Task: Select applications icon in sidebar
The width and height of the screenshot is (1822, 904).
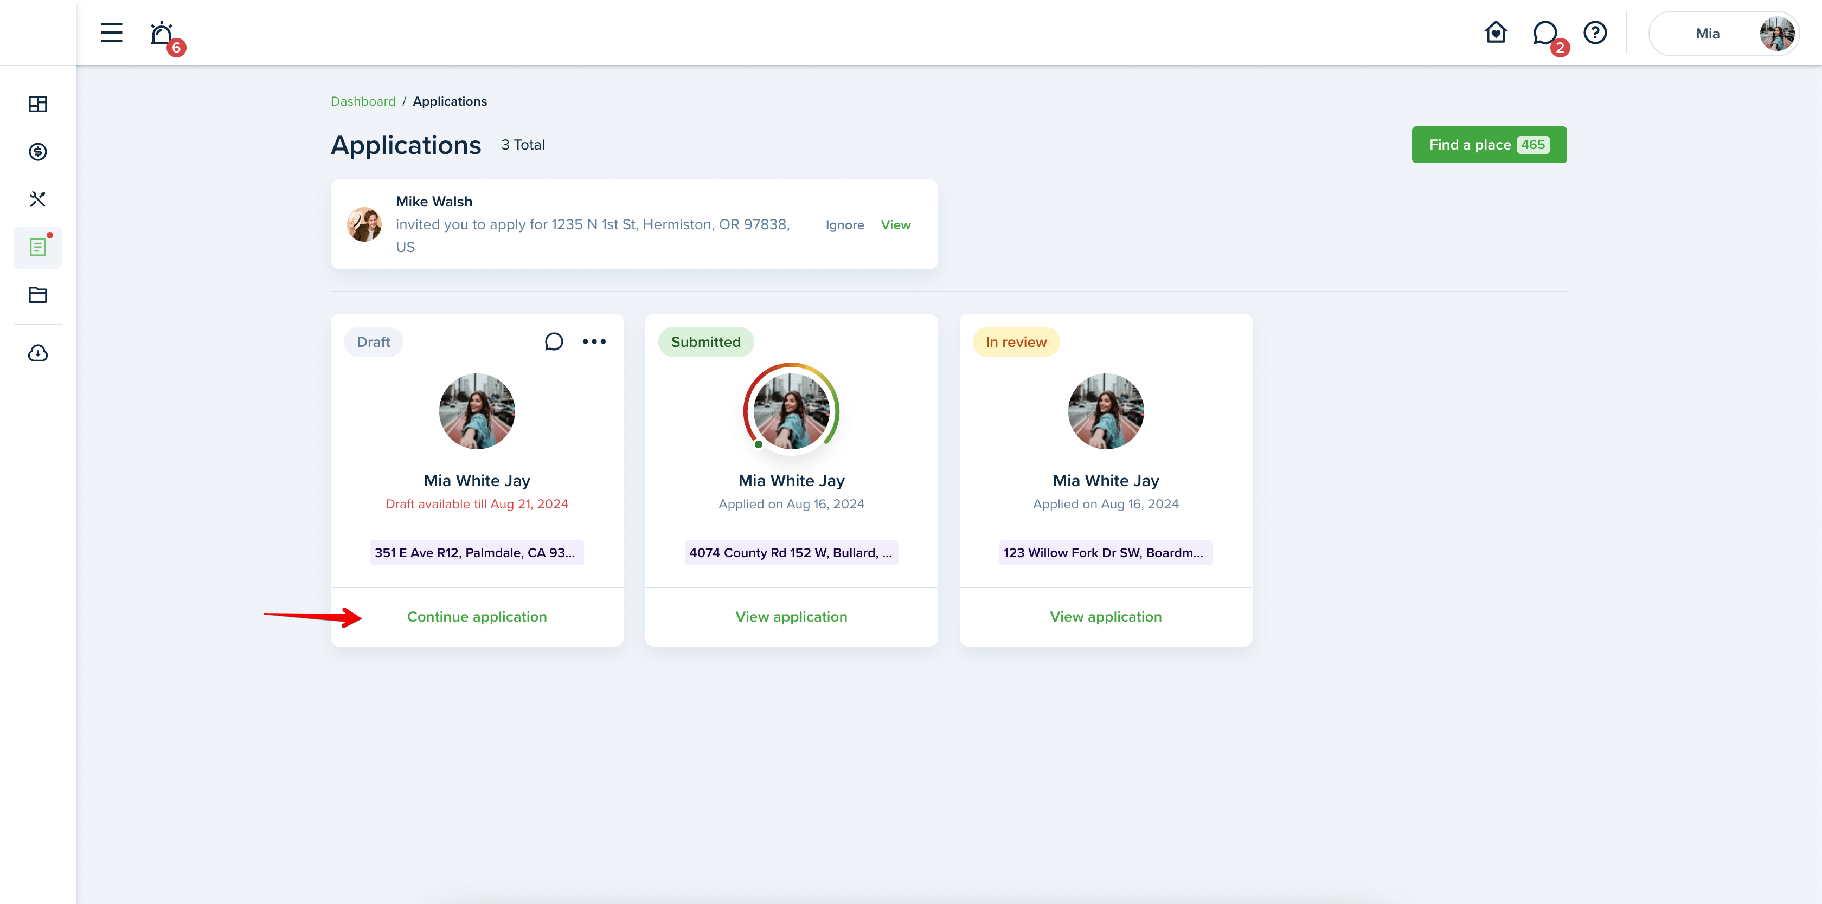Action: 37,247
